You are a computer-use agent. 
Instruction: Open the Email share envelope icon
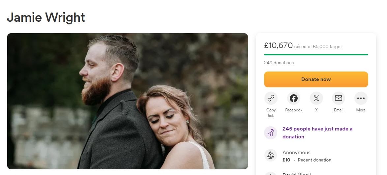coord(339,98)
